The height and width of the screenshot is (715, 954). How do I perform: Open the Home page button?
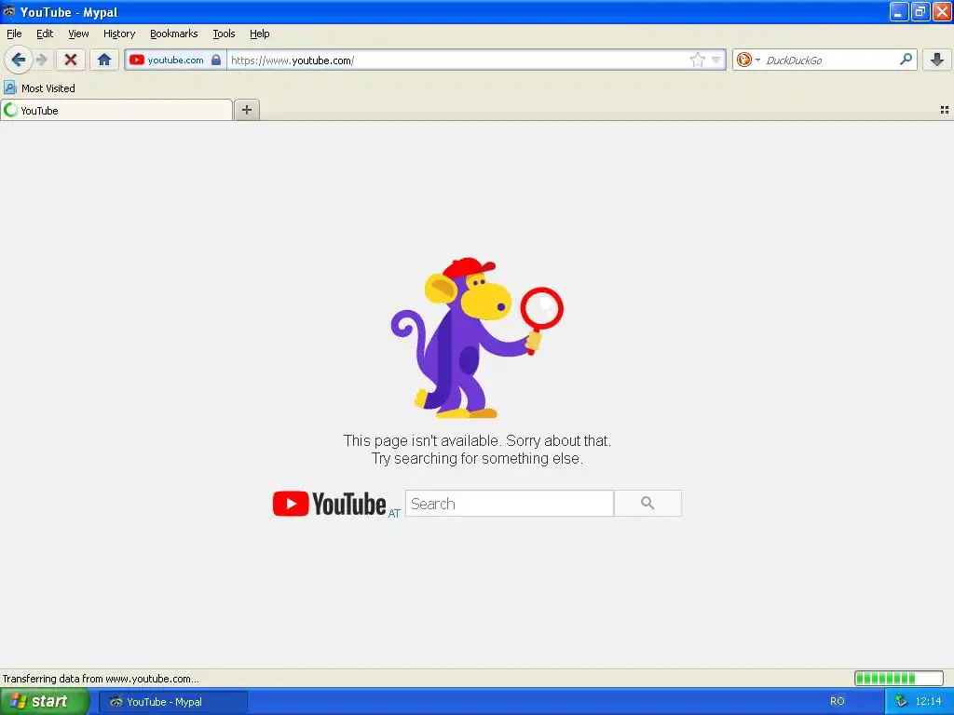(104, 60)
